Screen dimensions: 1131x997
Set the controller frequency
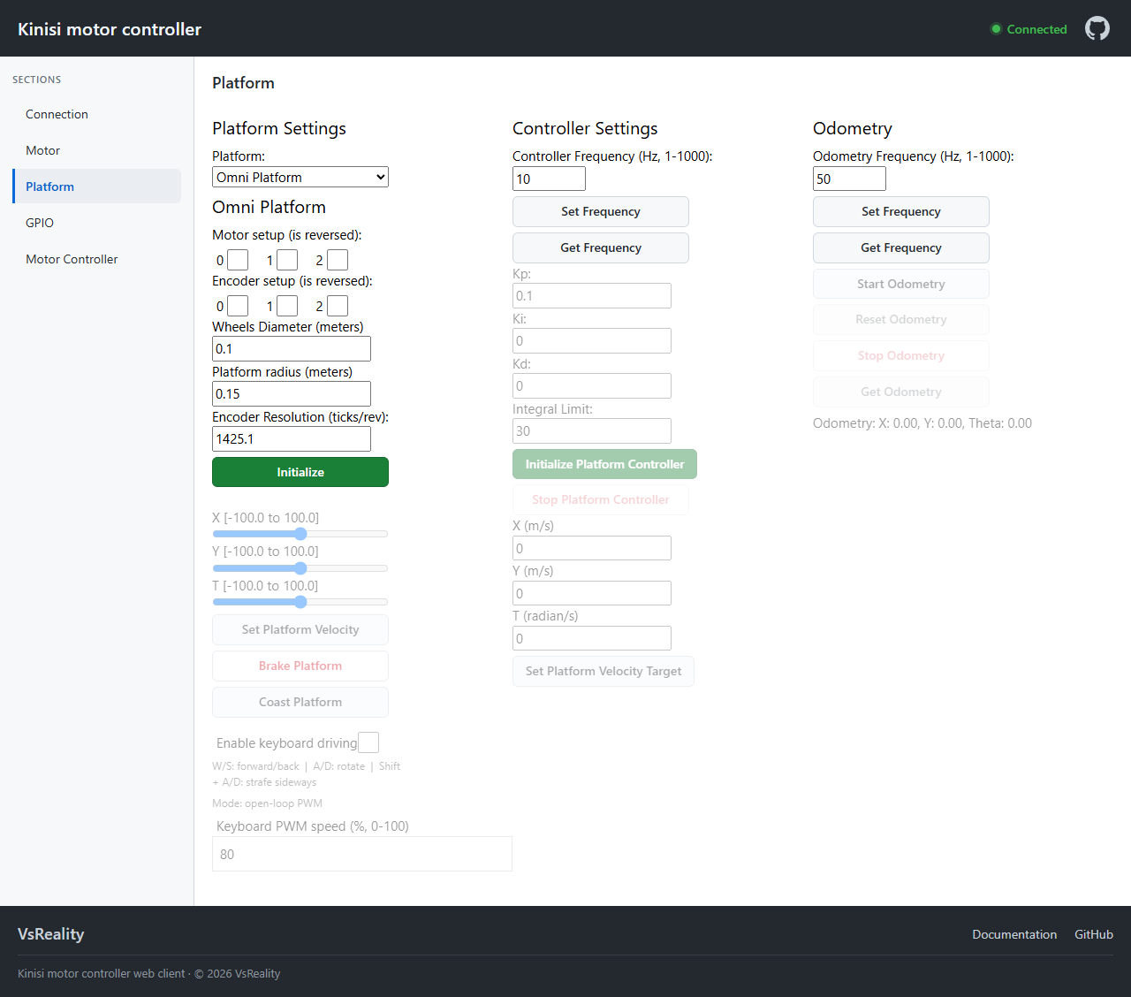pos(601,211)
